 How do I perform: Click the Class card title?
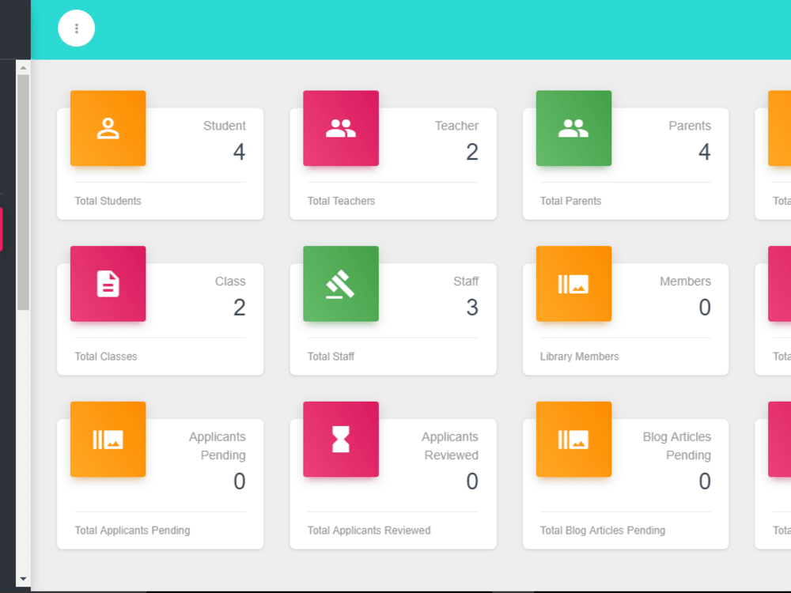230,281
